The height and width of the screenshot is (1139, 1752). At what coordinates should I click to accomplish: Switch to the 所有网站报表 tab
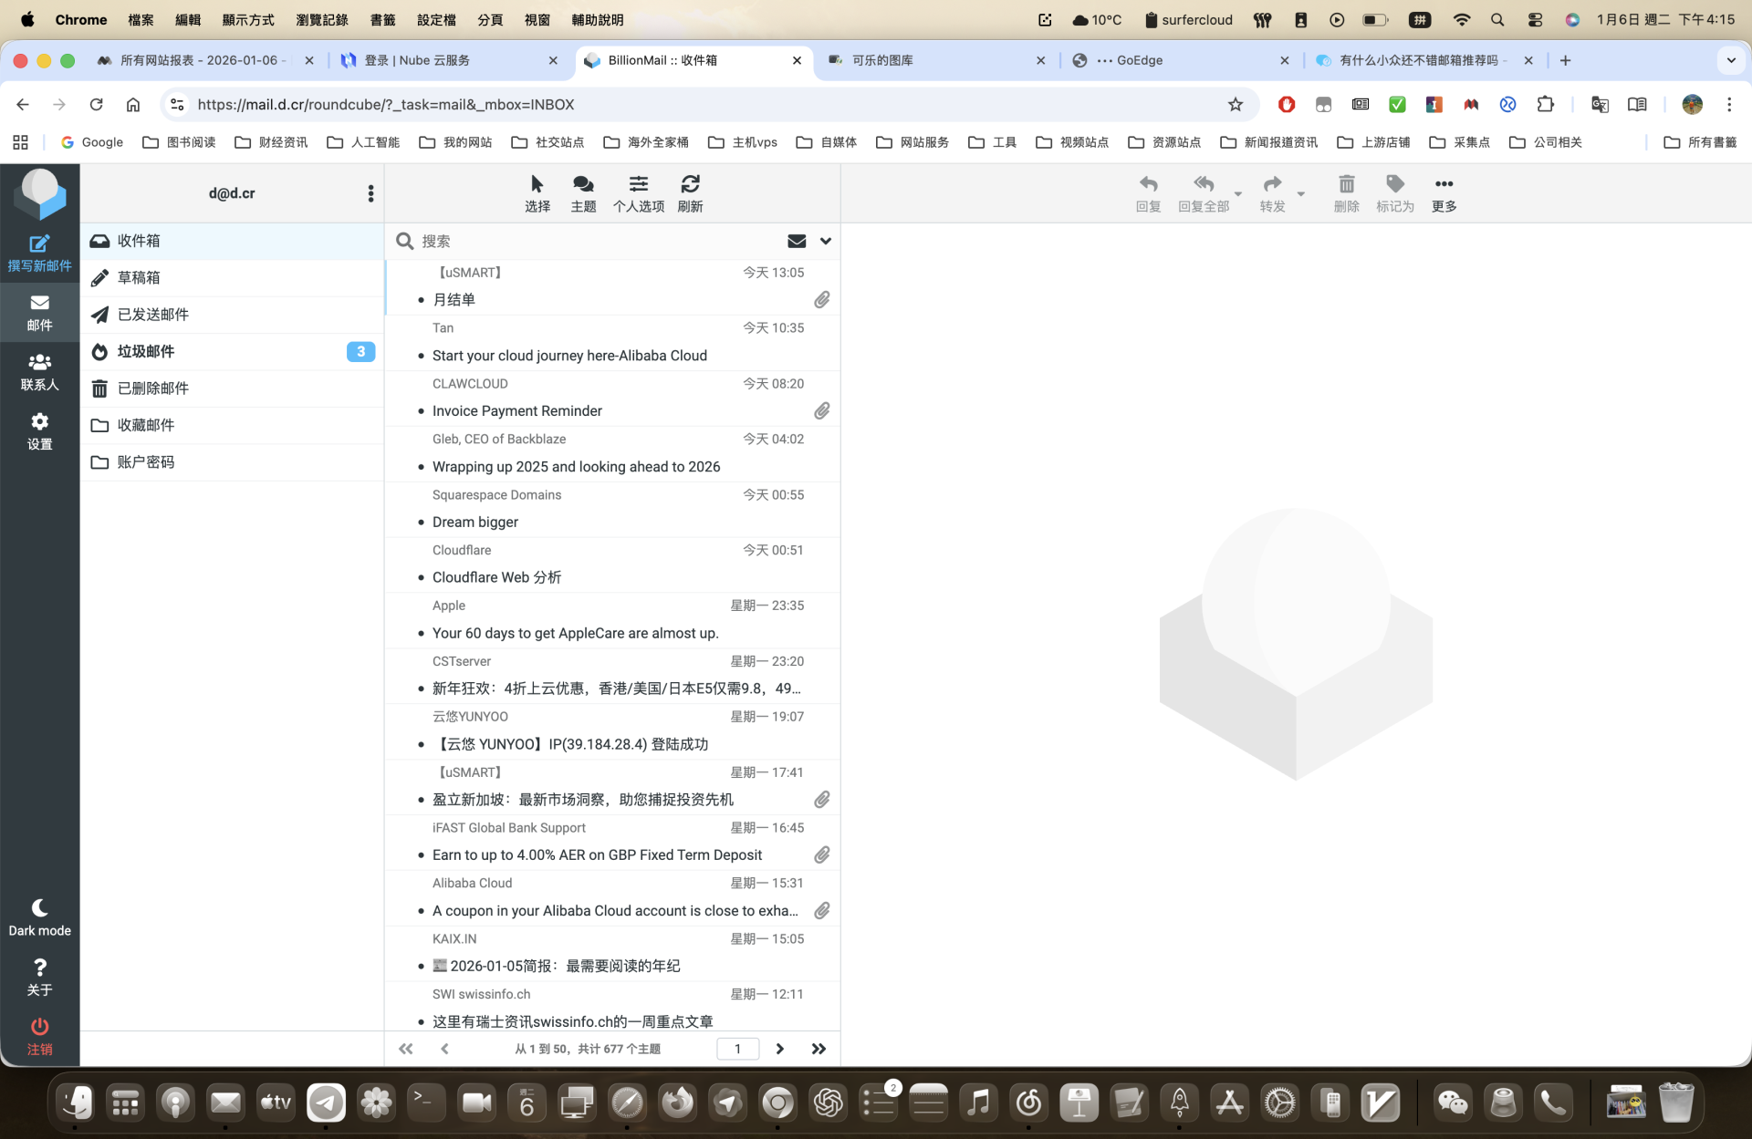[x=204, y=60]
